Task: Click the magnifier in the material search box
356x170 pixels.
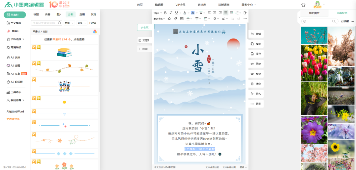Action: tap(60, 23)
